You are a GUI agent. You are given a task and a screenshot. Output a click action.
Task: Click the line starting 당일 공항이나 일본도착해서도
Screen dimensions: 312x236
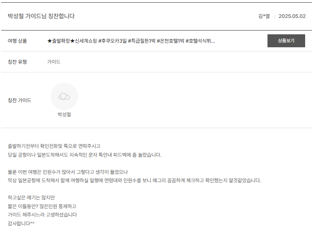[84, 155]
